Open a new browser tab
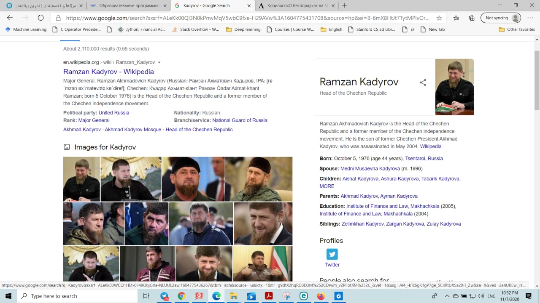The height and width of the screenshot is (303, 540). [x=344, y=5]
